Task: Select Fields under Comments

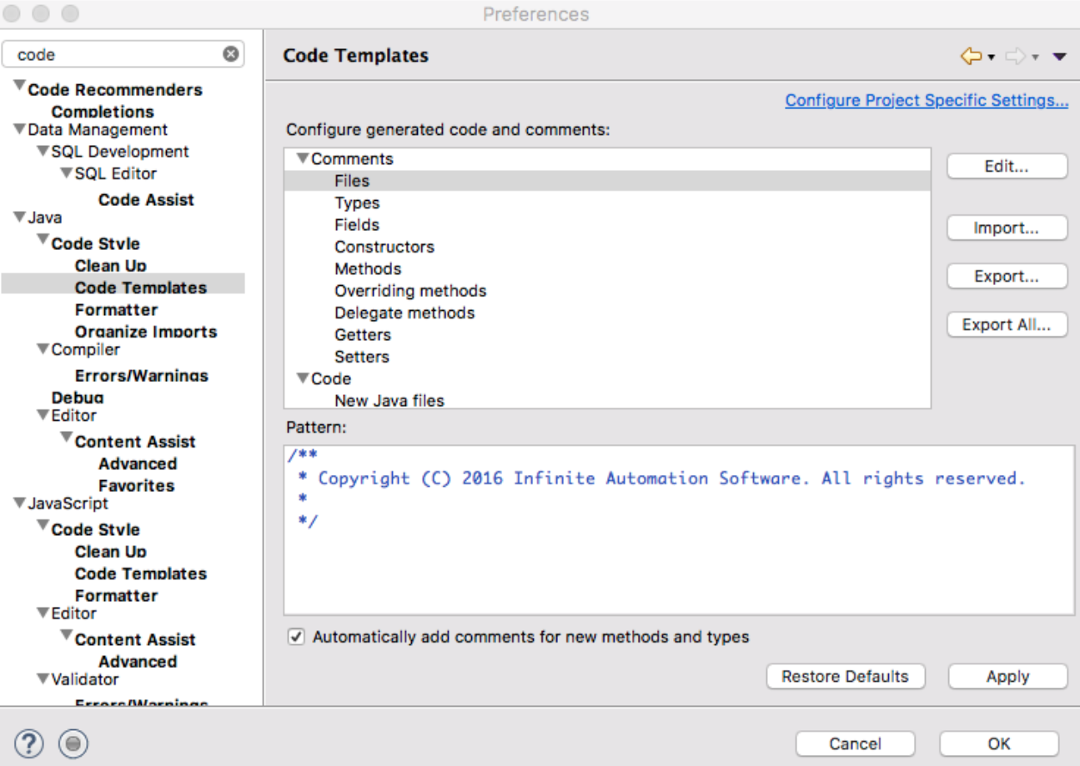Action: 357,225
